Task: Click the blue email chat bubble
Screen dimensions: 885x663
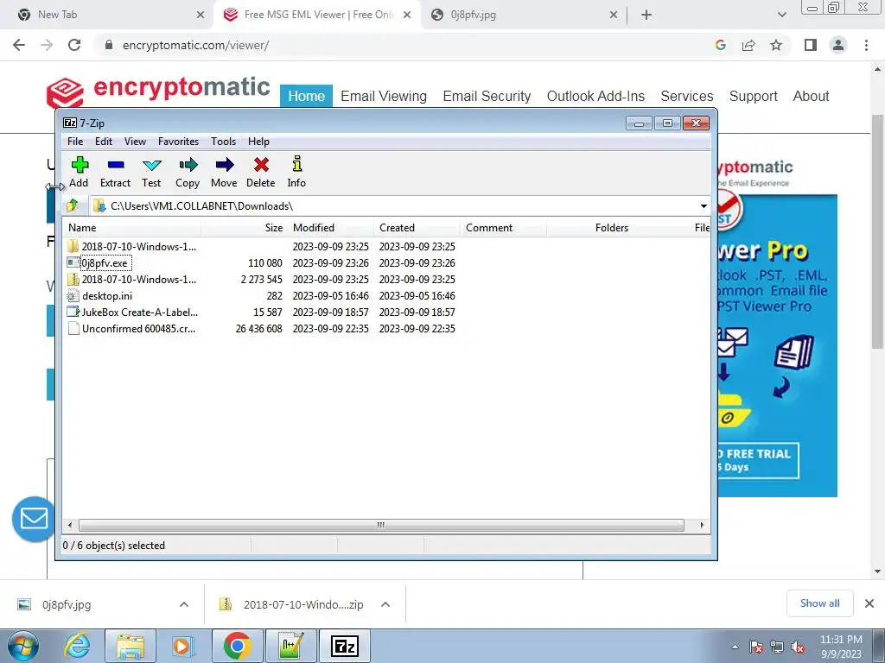Action: [x=34, y=519]
